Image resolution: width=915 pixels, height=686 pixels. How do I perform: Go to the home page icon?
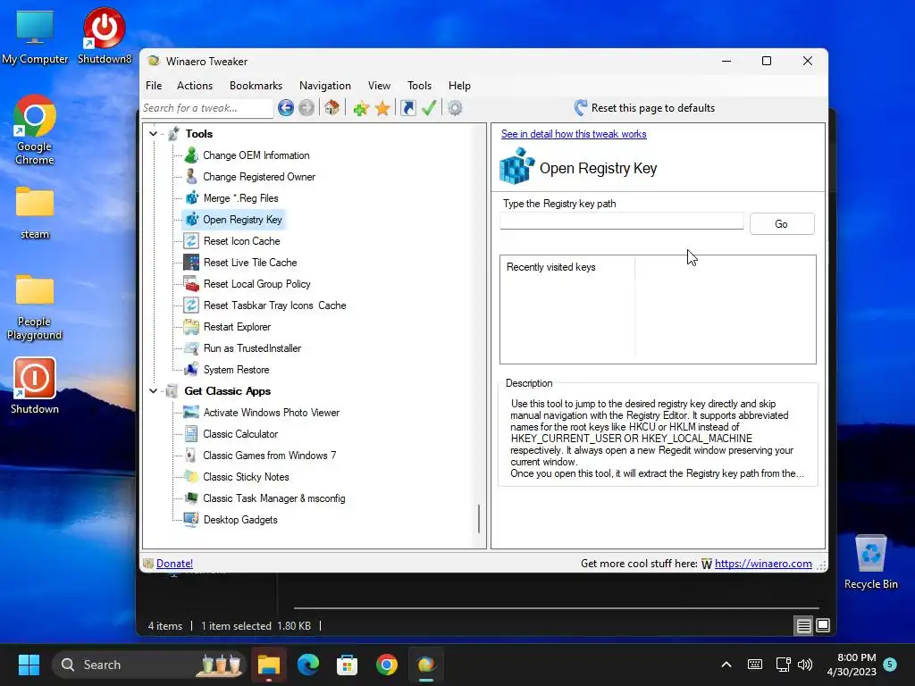click(332, 108)
